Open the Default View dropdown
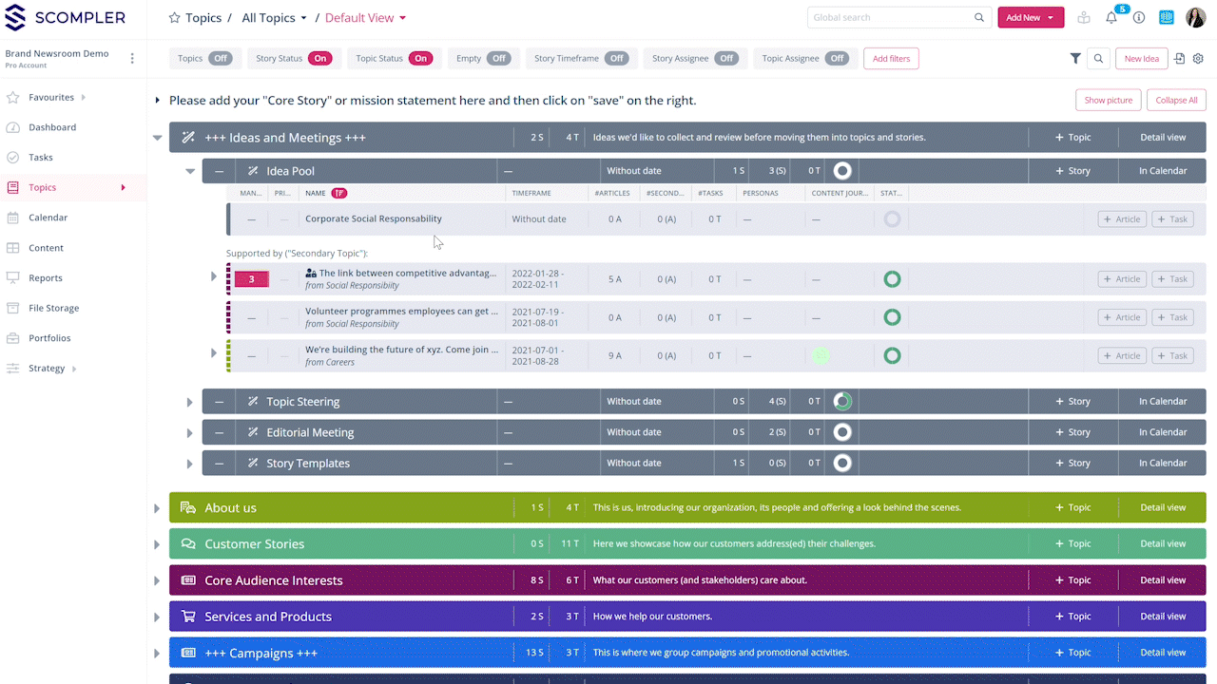Image resolution: width=1217 pixels, height=684 pixels. [365, 18]
